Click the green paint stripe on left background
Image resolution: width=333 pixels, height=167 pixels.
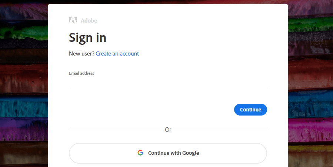[24, 33]
